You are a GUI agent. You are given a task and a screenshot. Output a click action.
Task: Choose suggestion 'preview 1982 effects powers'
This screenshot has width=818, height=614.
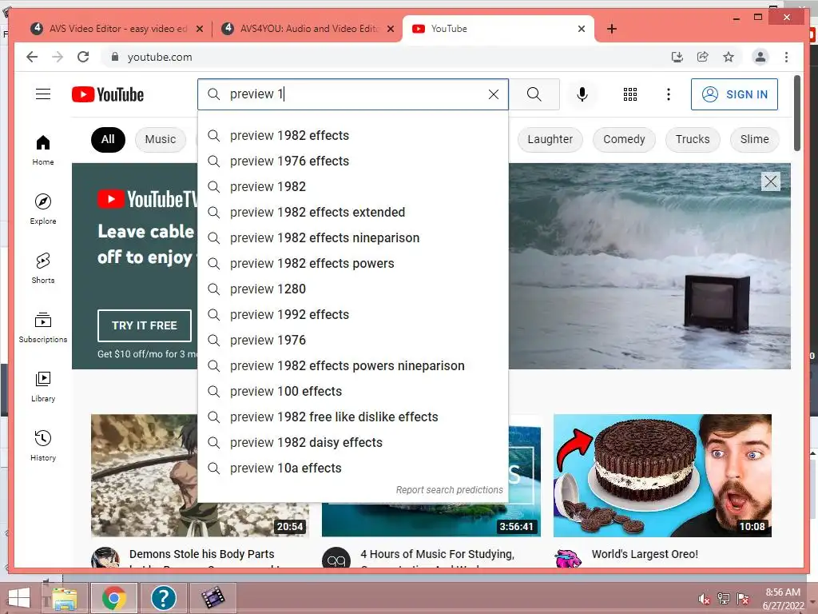353,264
